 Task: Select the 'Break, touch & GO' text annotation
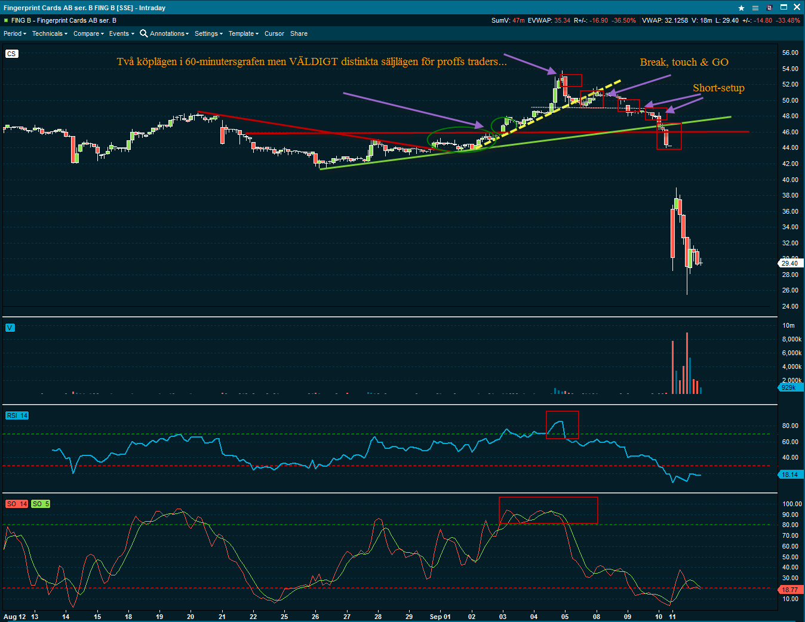click(684, 62)
